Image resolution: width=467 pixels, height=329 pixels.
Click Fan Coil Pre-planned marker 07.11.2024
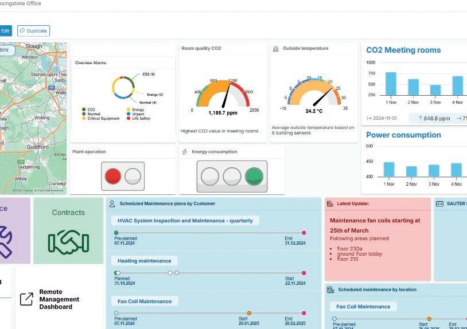(116, 313)
